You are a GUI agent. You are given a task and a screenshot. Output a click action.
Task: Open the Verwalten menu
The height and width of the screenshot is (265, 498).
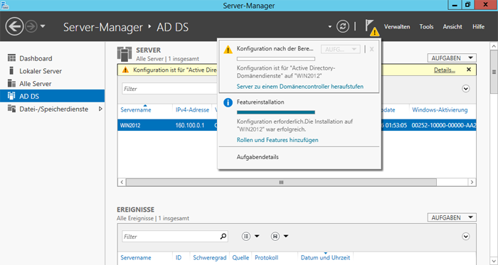coord(397,27)
